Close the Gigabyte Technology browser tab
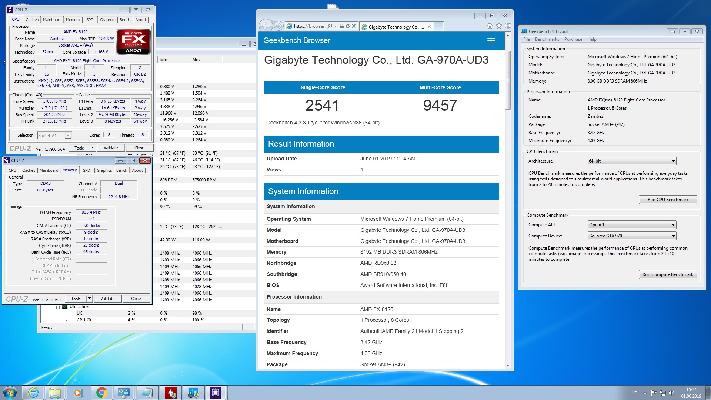 click(429, 27)
